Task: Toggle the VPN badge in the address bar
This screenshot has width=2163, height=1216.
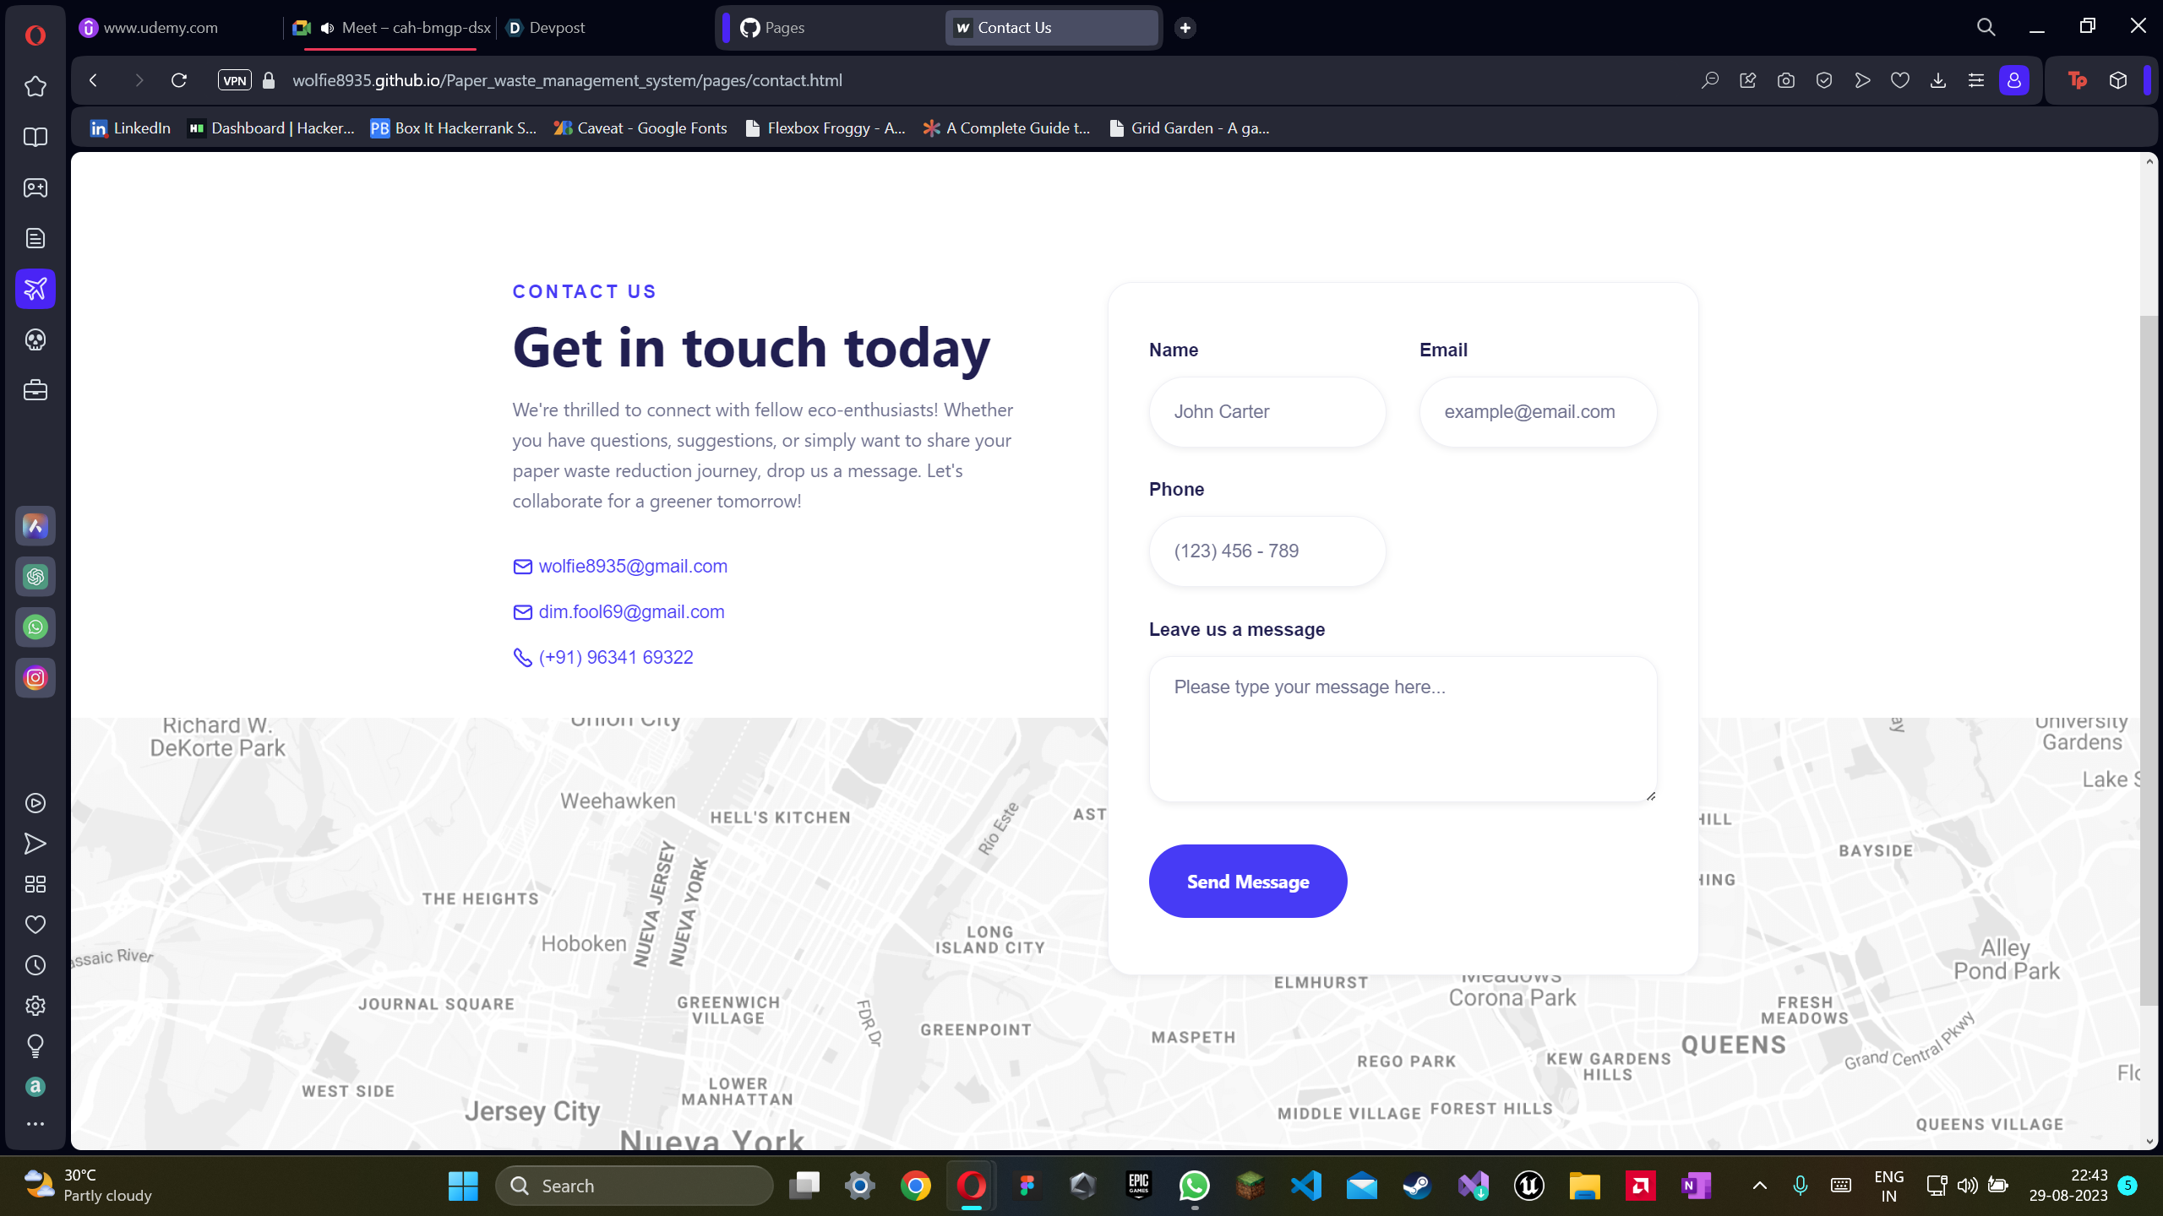Action: click(x=234, y=80)
